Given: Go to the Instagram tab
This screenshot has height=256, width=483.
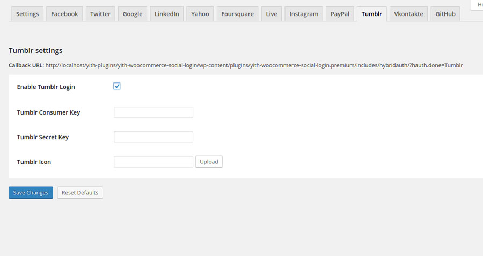Looking at the screenshot, I should pos(304,14).
